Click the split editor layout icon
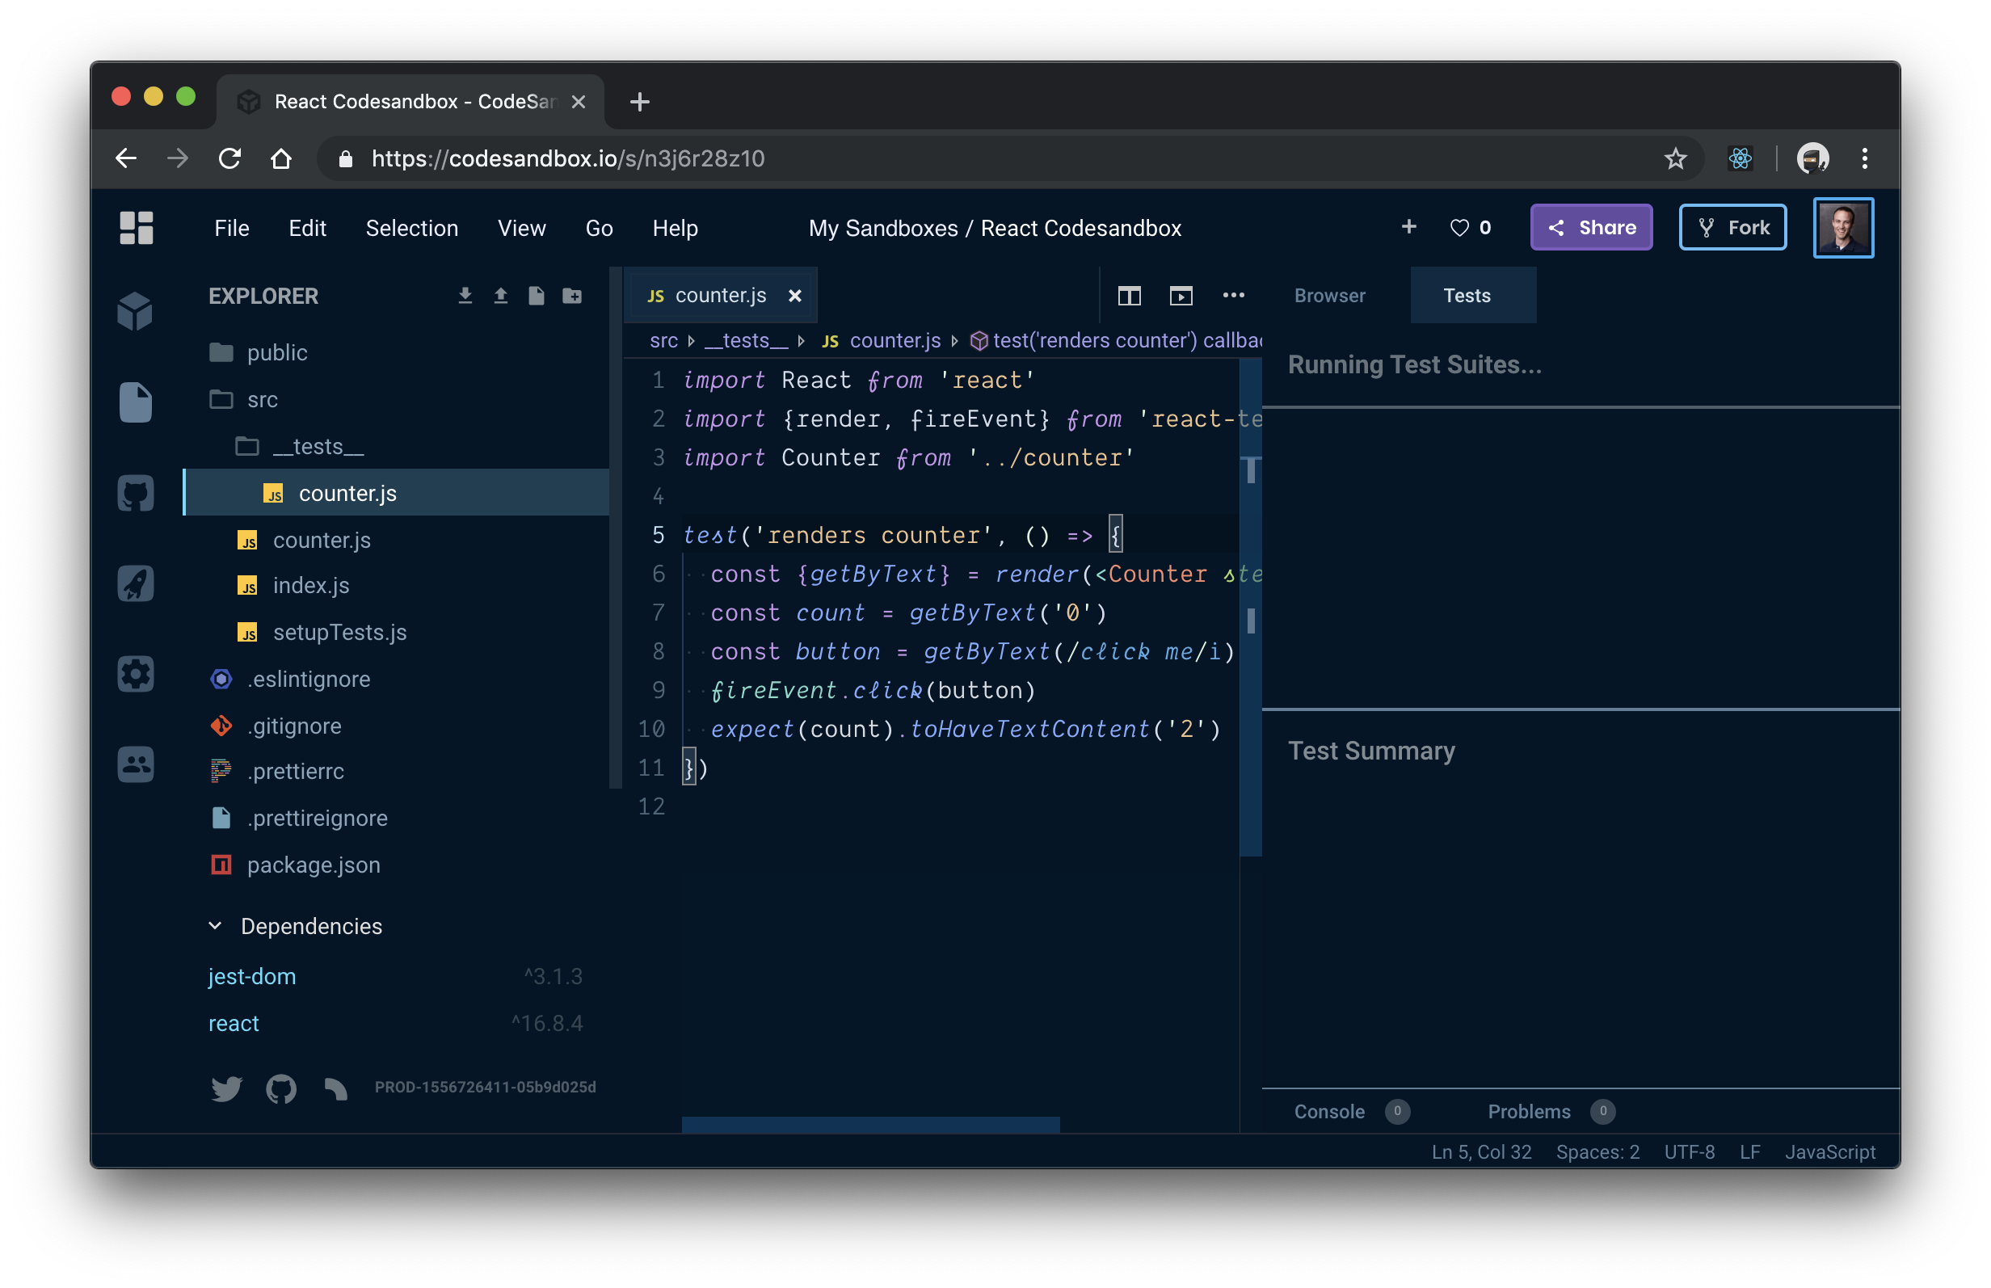Viewport: 1991px width, 1288px height. coord(1129,296)
